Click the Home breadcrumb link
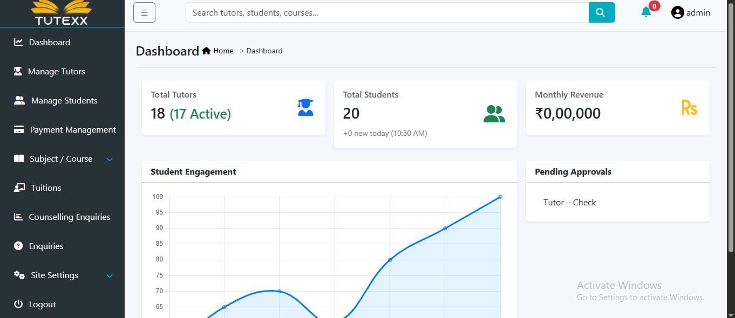The width and height of the screenshot is (735, 318). point(223,51)
